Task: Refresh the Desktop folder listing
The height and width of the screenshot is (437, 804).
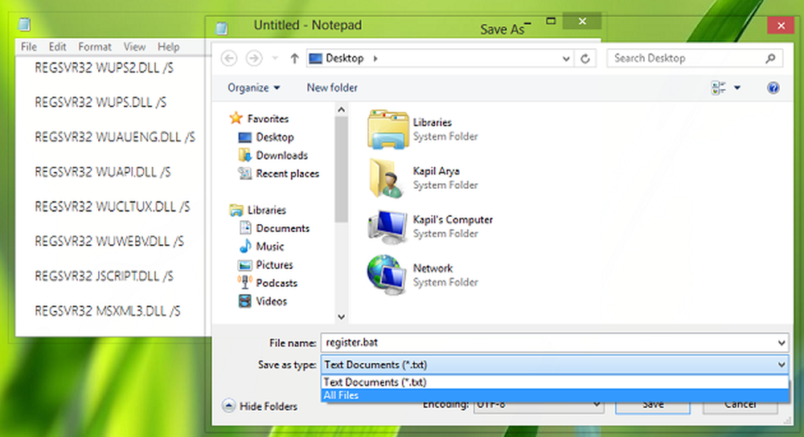Action: click(x=585, y=59)
